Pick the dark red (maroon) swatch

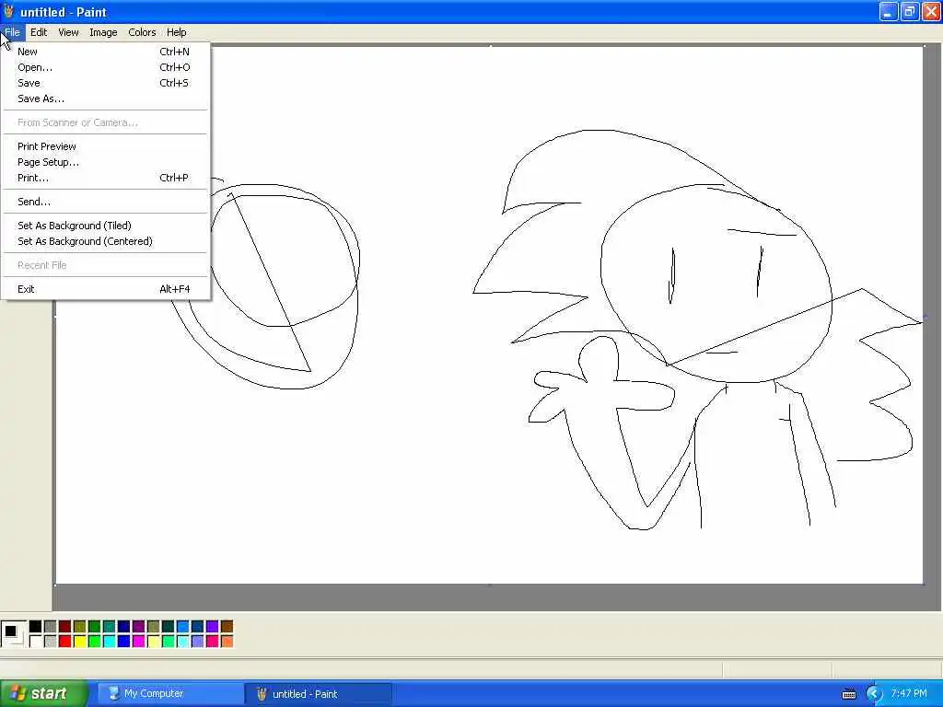(x=65, y=626)
